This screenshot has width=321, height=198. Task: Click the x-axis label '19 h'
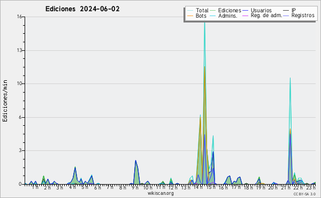click(x=261, y=187)
